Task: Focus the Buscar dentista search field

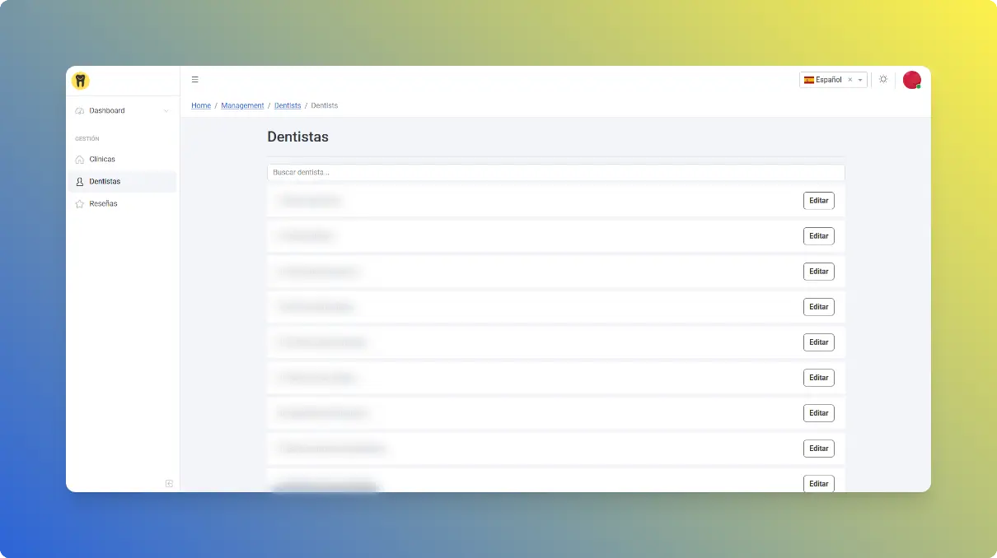Action: tap(555, 173)
